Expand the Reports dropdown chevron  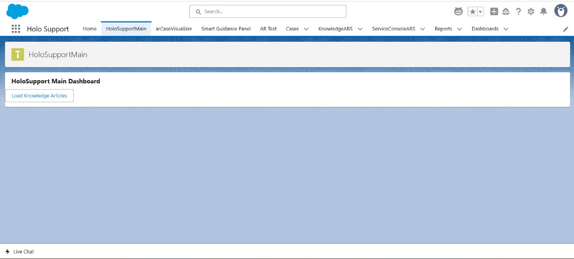click(x=460, y=29)
